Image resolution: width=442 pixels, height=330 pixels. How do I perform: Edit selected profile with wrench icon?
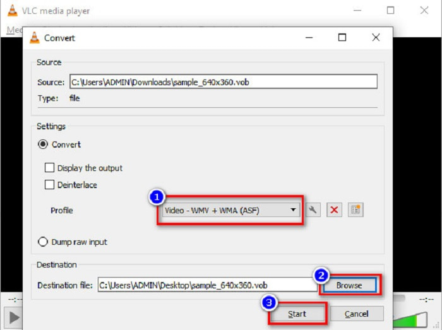(313, 209)
